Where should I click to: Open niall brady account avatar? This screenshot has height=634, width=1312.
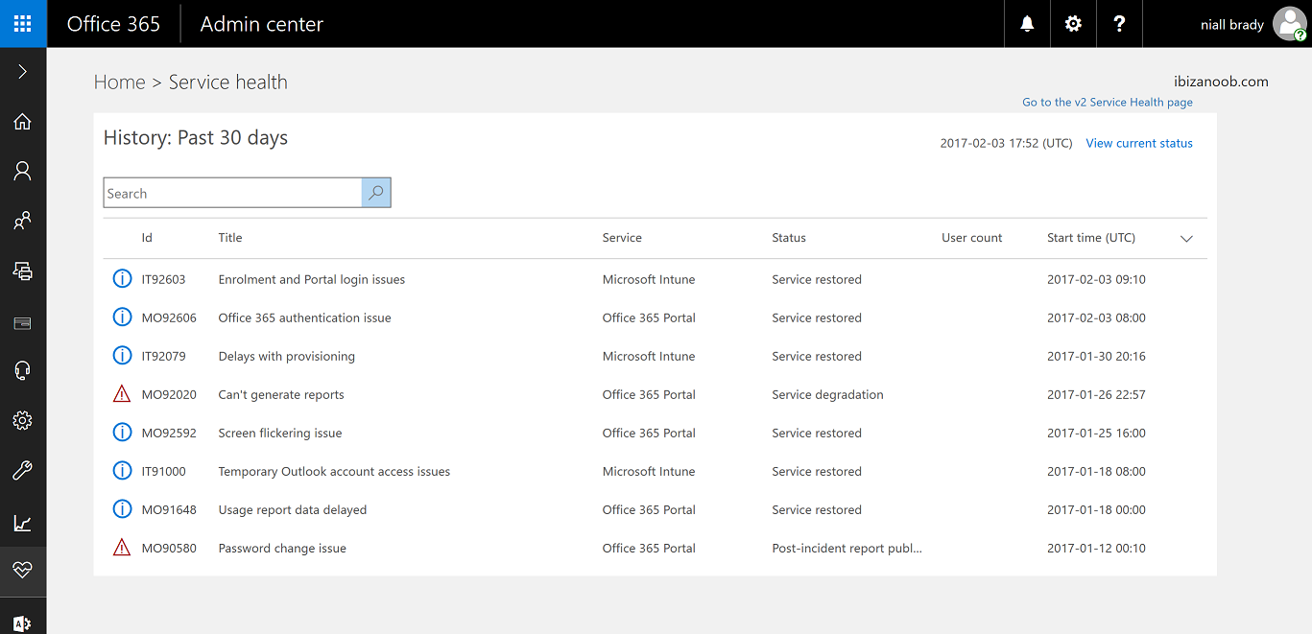pyautogui.click(x=1289, y=24)
